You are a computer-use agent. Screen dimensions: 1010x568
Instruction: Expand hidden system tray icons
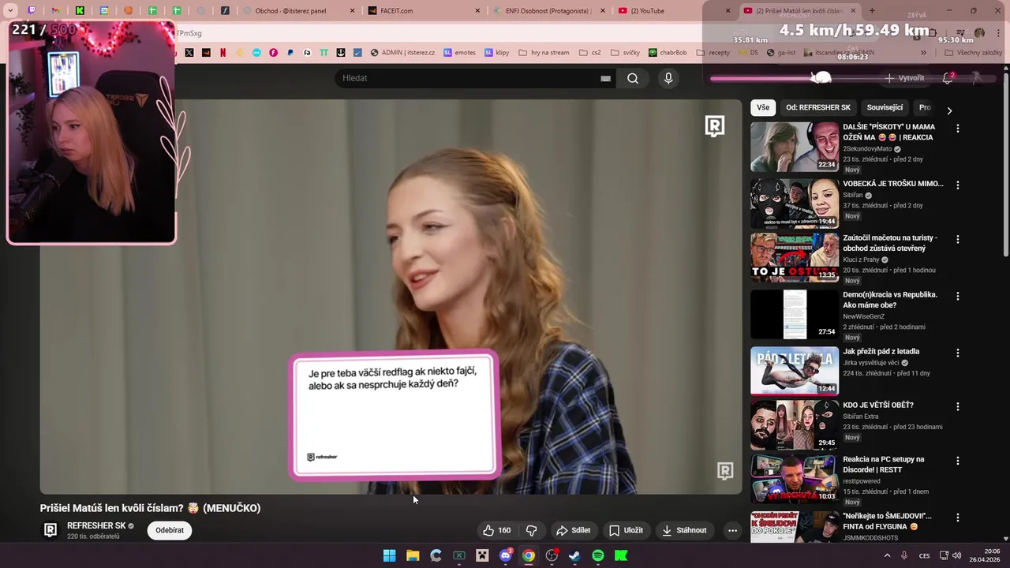pos(887,555)
